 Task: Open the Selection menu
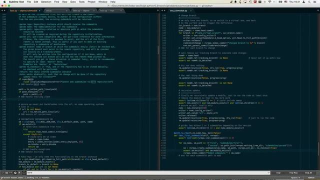[46, 2]
